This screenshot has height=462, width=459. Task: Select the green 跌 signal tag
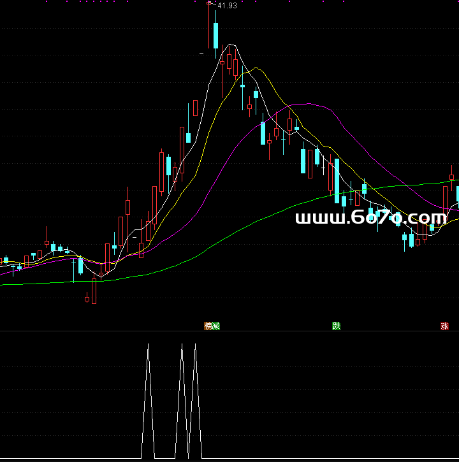337,326
